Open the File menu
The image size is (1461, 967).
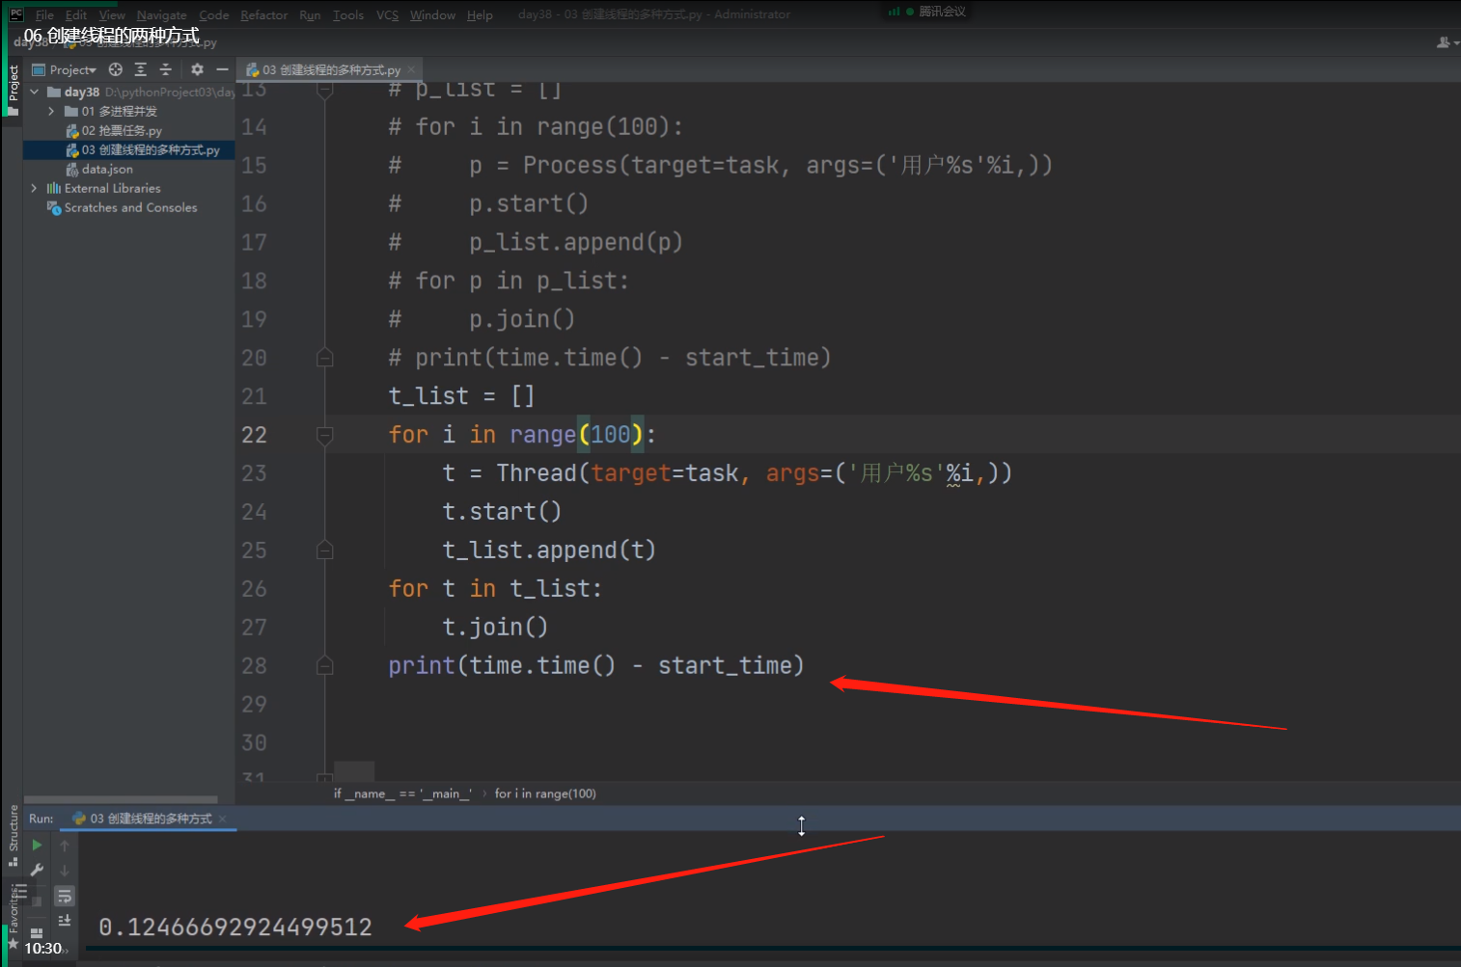44,15
